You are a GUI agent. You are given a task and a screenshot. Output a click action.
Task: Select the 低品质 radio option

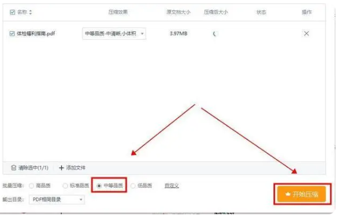tap(133, 186)
